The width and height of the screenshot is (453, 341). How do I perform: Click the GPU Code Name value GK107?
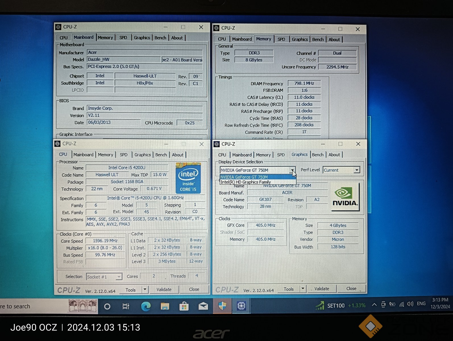[x=265, y=199]
